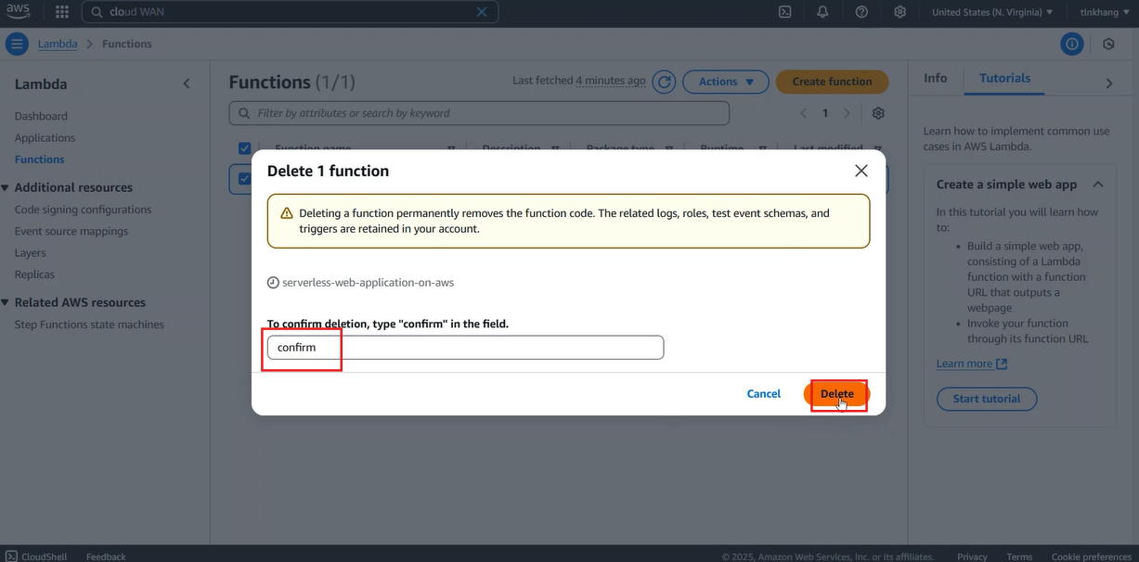1139x562 pixels.
Task: Open the region selector United States (N. Virginia)
Action: [992, 12]
